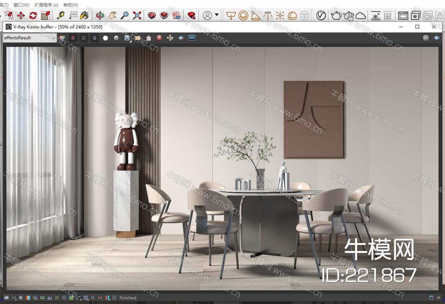Toggle the blue channel B button
The height and width of the screenshot is (304, 445).
coord(95,38)
